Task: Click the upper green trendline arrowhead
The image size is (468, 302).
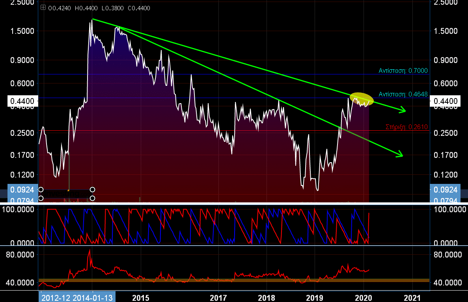Action: pos(403,110)
